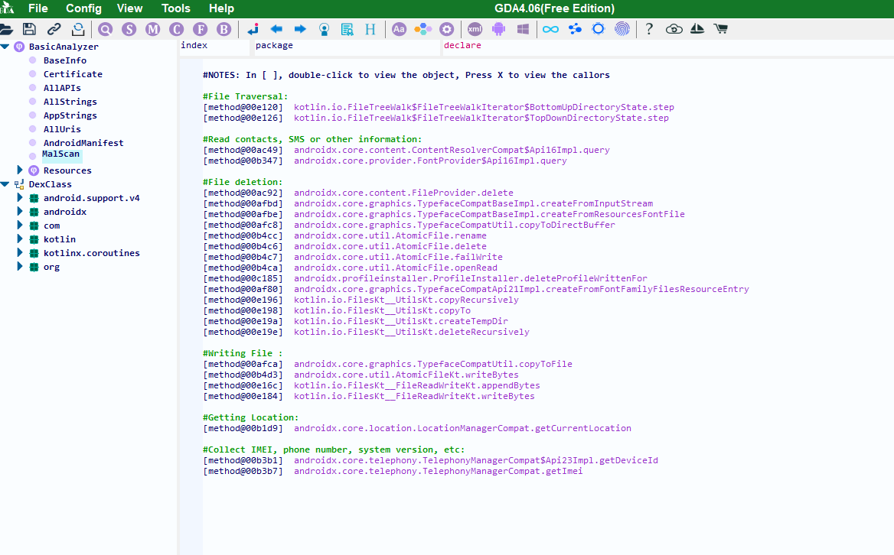
Task: Click the Android robot icon
Action: 499,29
